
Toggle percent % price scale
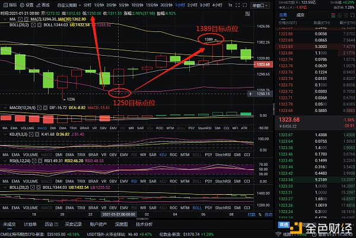[x=260, y=214]
